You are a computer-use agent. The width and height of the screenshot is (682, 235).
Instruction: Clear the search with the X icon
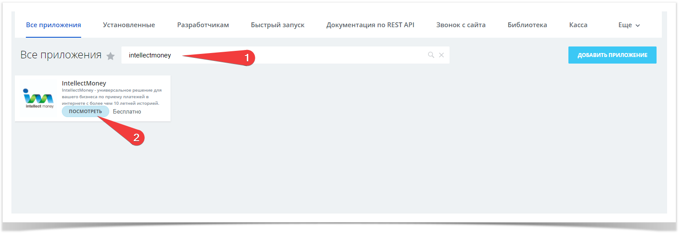(x=441, y=55)
